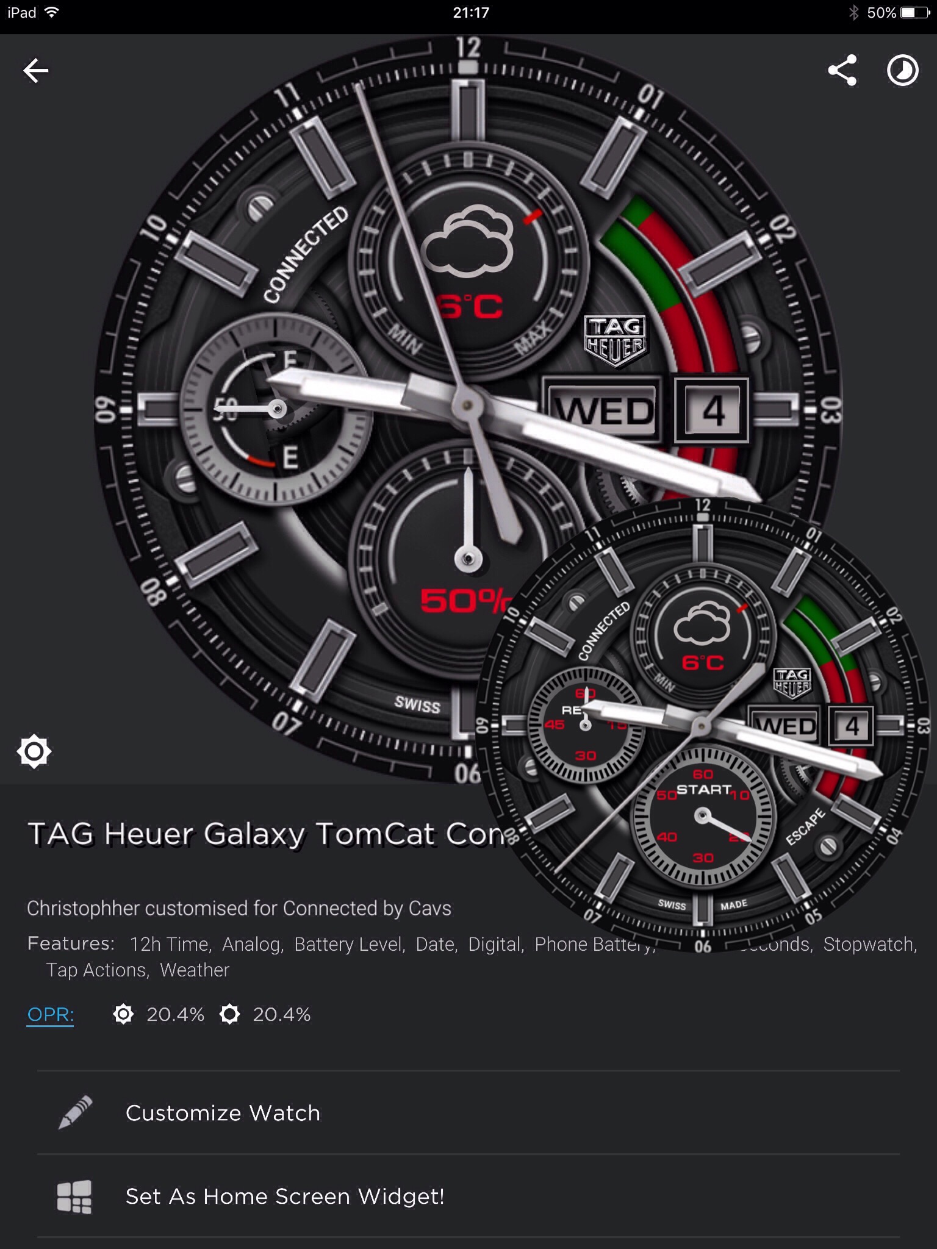Tap the date number 4 window
937x1249 pixels.
pos(712,410)
